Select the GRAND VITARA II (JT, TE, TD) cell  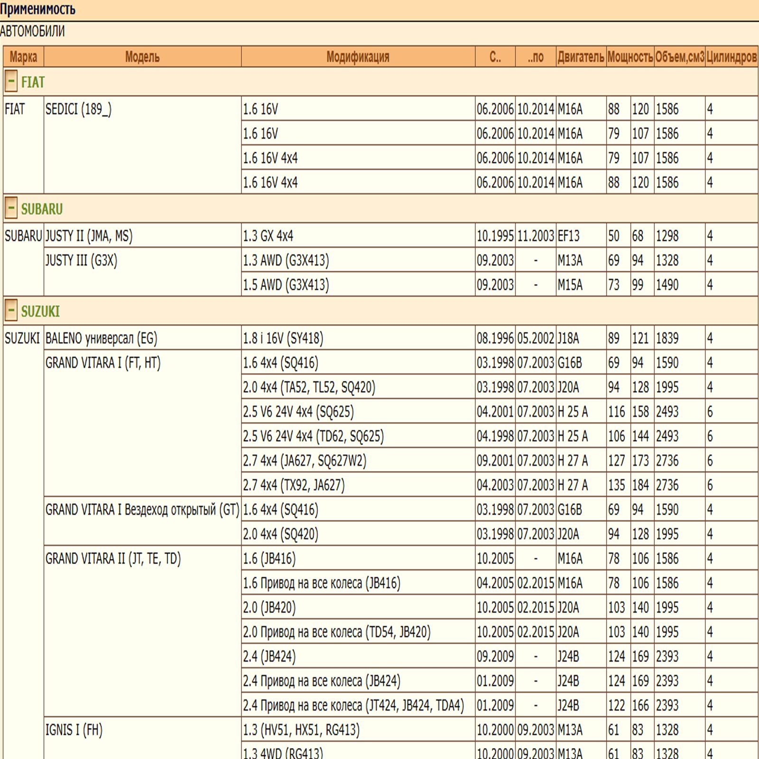coord(113,558)
